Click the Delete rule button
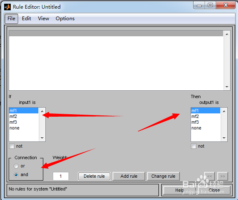This screenshot has width=238, height=200. pyautogui.click(x=94, y=176)
